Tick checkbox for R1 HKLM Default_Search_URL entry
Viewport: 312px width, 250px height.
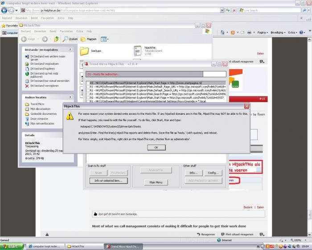point(88,90)
